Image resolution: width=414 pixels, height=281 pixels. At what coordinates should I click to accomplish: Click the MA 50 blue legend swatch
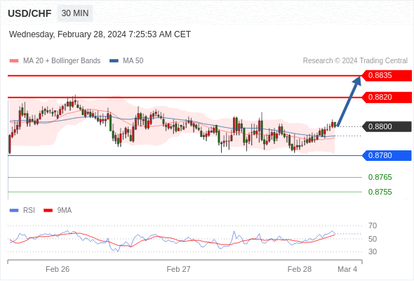pos(114,61)
